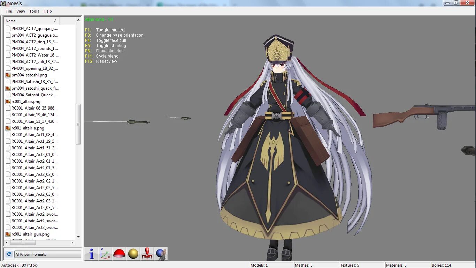Click the refresh file list icon
Image resolution: width=476 pixels, height=268 pixels.
point(9,254)
